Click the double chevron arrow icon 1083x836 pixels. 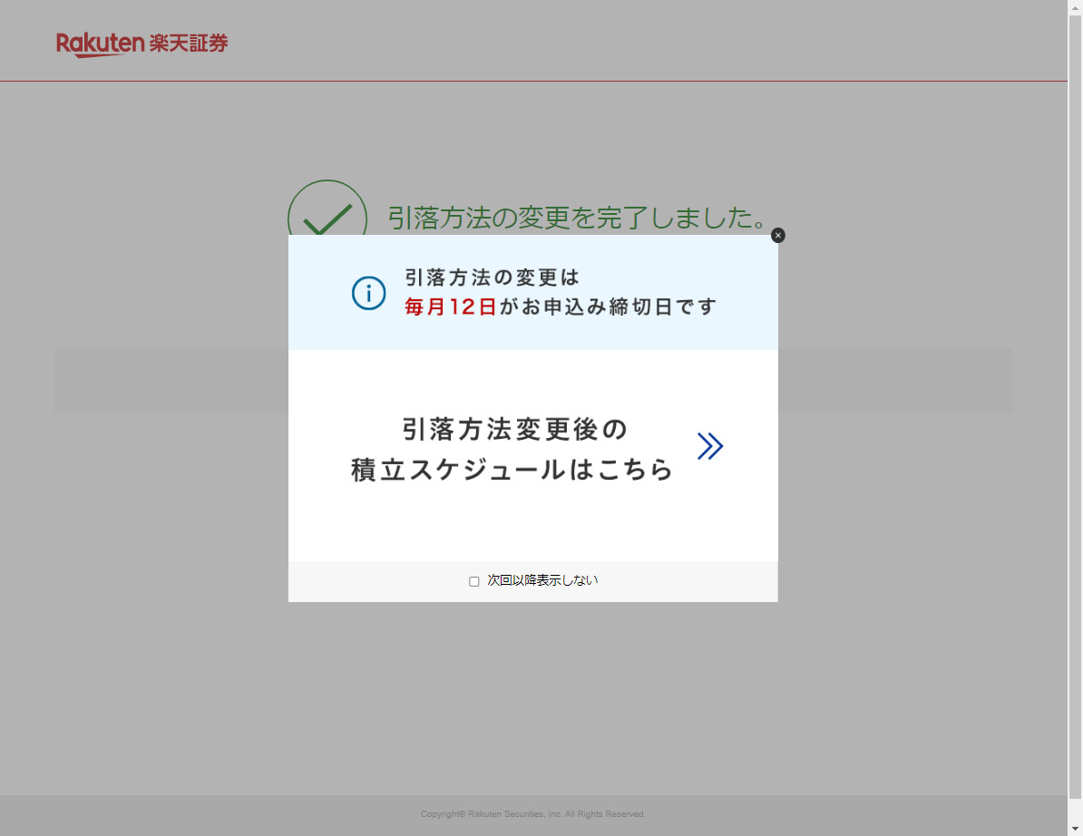pos(709,446)
